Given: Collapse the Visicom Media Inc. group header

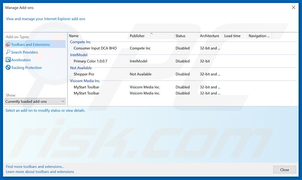Looking at the screenshot, I should [x=85, y=81].
